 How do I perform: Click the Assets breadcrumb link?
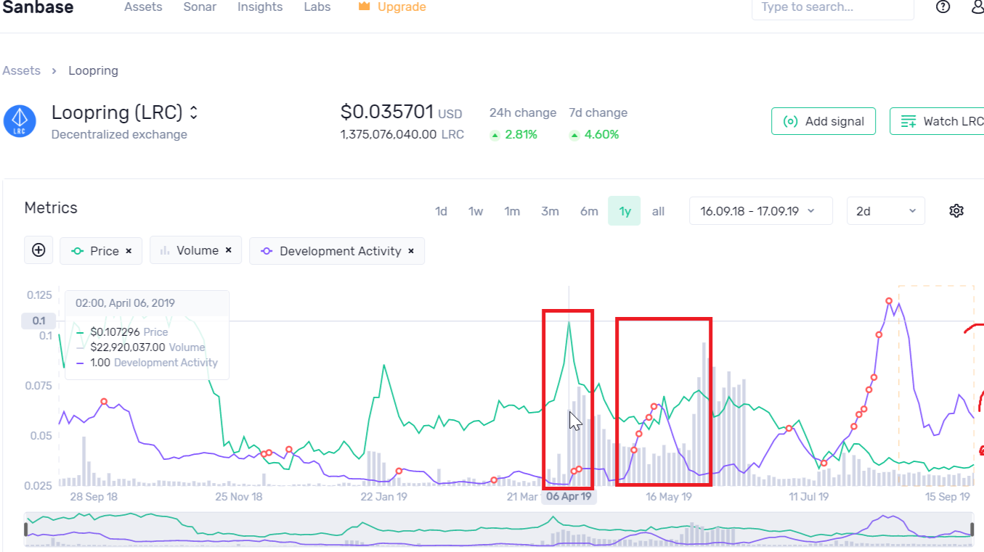22,70
